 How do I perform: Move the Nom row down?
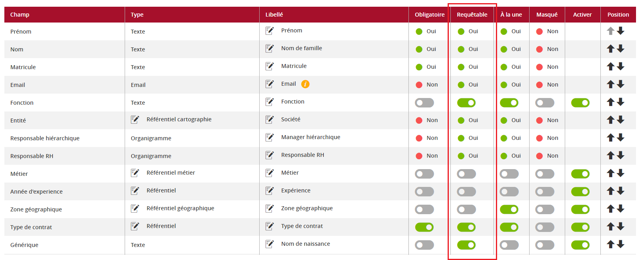pyautogui.click(x=621, y=49)
